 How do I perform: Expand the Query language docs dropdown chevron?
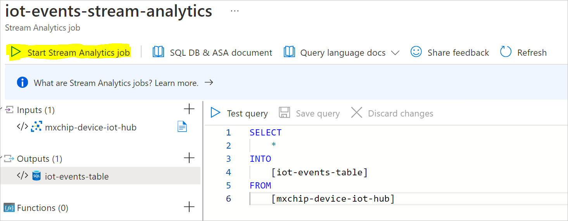395,53
